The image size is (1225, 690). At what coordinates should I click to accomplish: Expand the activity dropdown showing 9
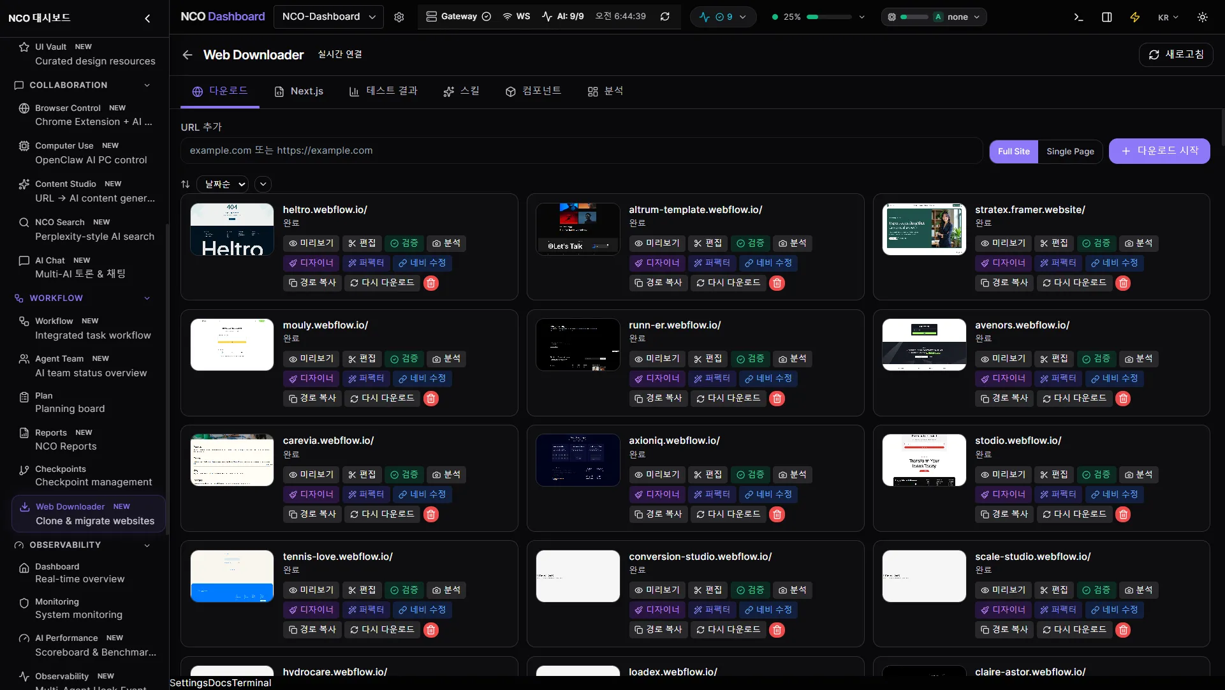pyautogui.click(x=723, y=17)
